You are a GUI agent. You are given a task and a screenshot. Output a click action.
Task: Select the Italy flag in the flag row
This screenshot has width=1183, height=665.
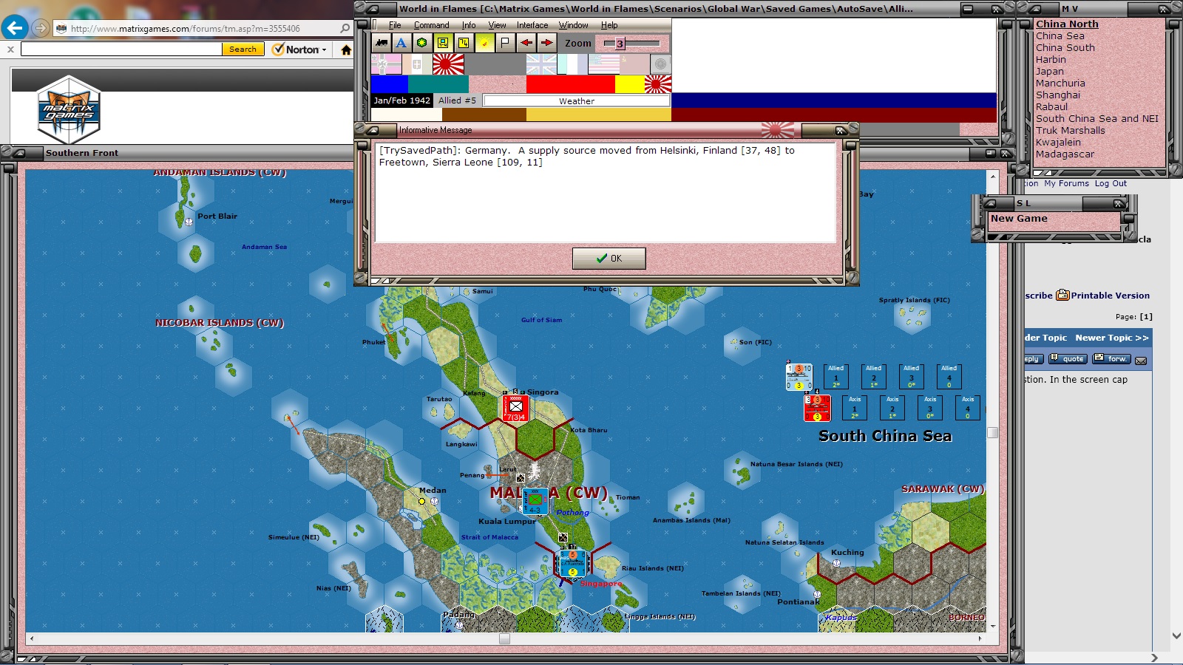pyautogui.click(x=417, y=64)
